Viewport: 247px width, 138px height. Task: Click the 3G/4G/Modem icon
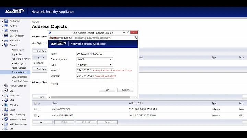[6, 36]
